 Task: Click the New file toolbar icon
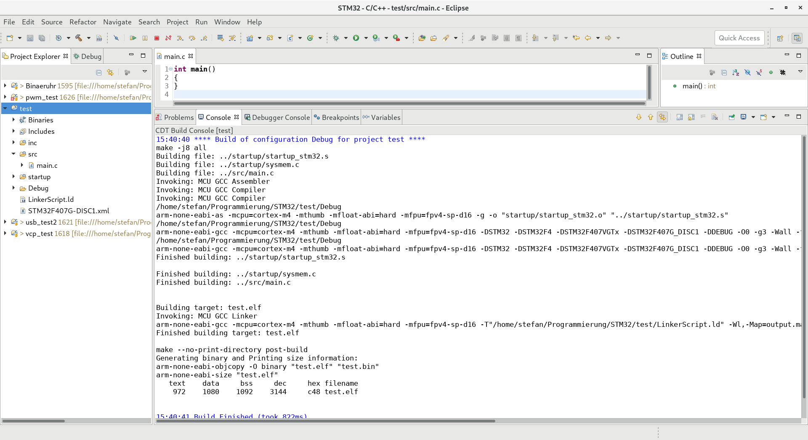[x=10, y=38]
